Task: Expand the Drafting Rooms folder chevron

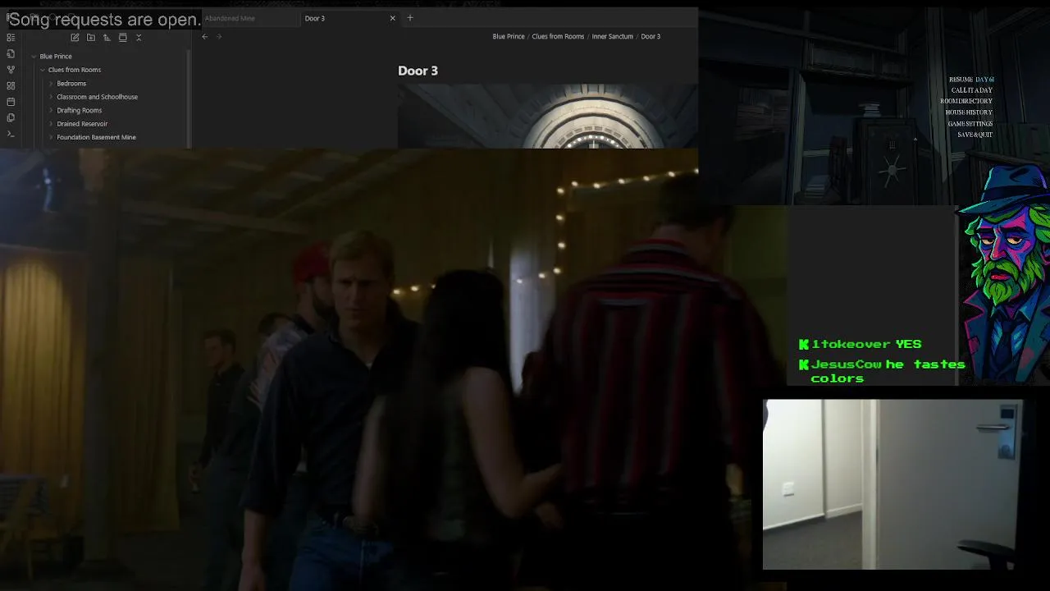Action: (51, 110)
